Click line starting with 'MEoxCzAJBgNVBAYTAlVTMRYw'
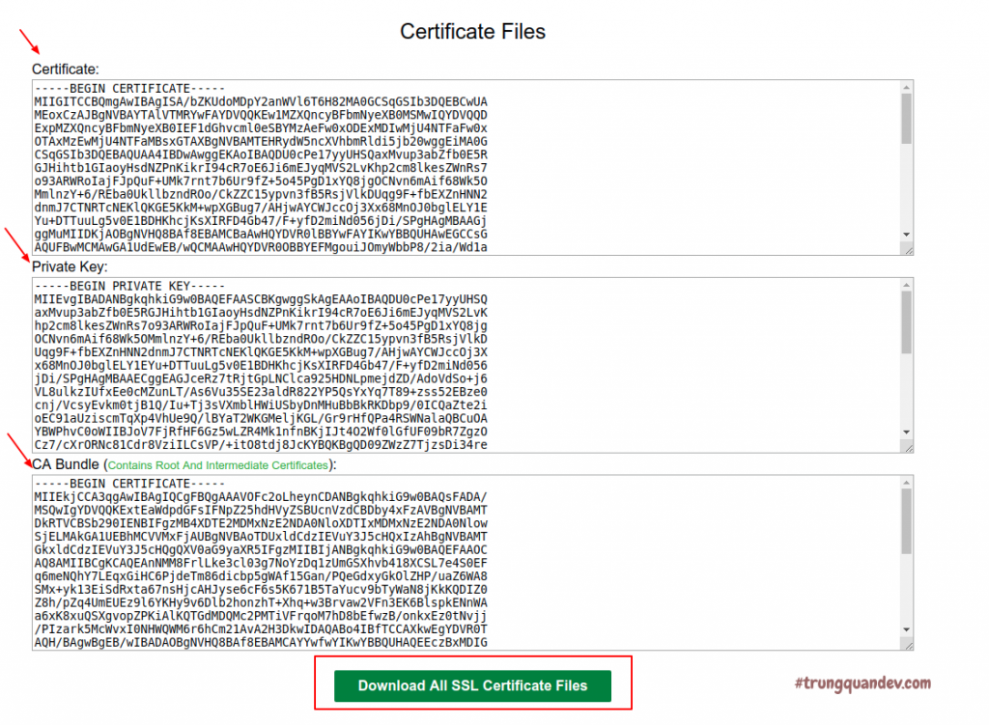The width and height of the screenshot is (989, 725). [261, 115]
